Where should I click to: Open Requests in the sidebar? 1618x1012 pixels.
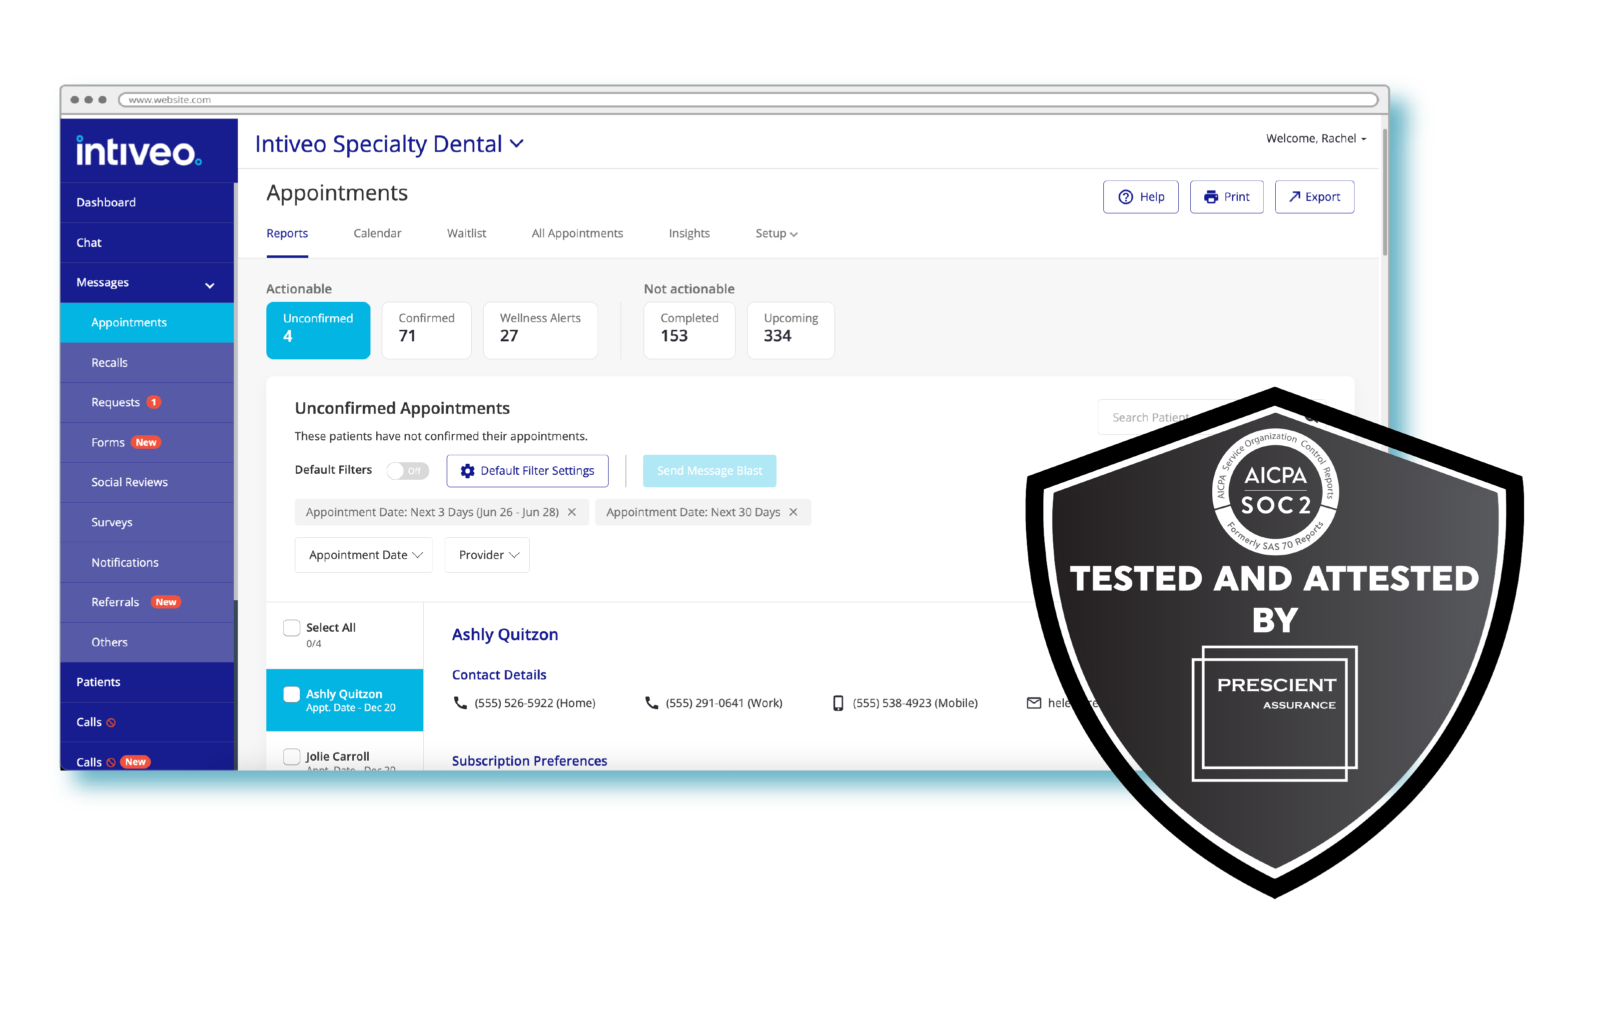pos(146,402)
